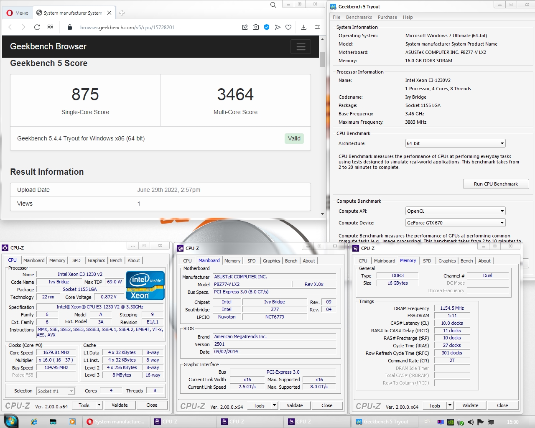
Task: Add page to bookmarks with heart icon
Action: click(x=288, y=27)
